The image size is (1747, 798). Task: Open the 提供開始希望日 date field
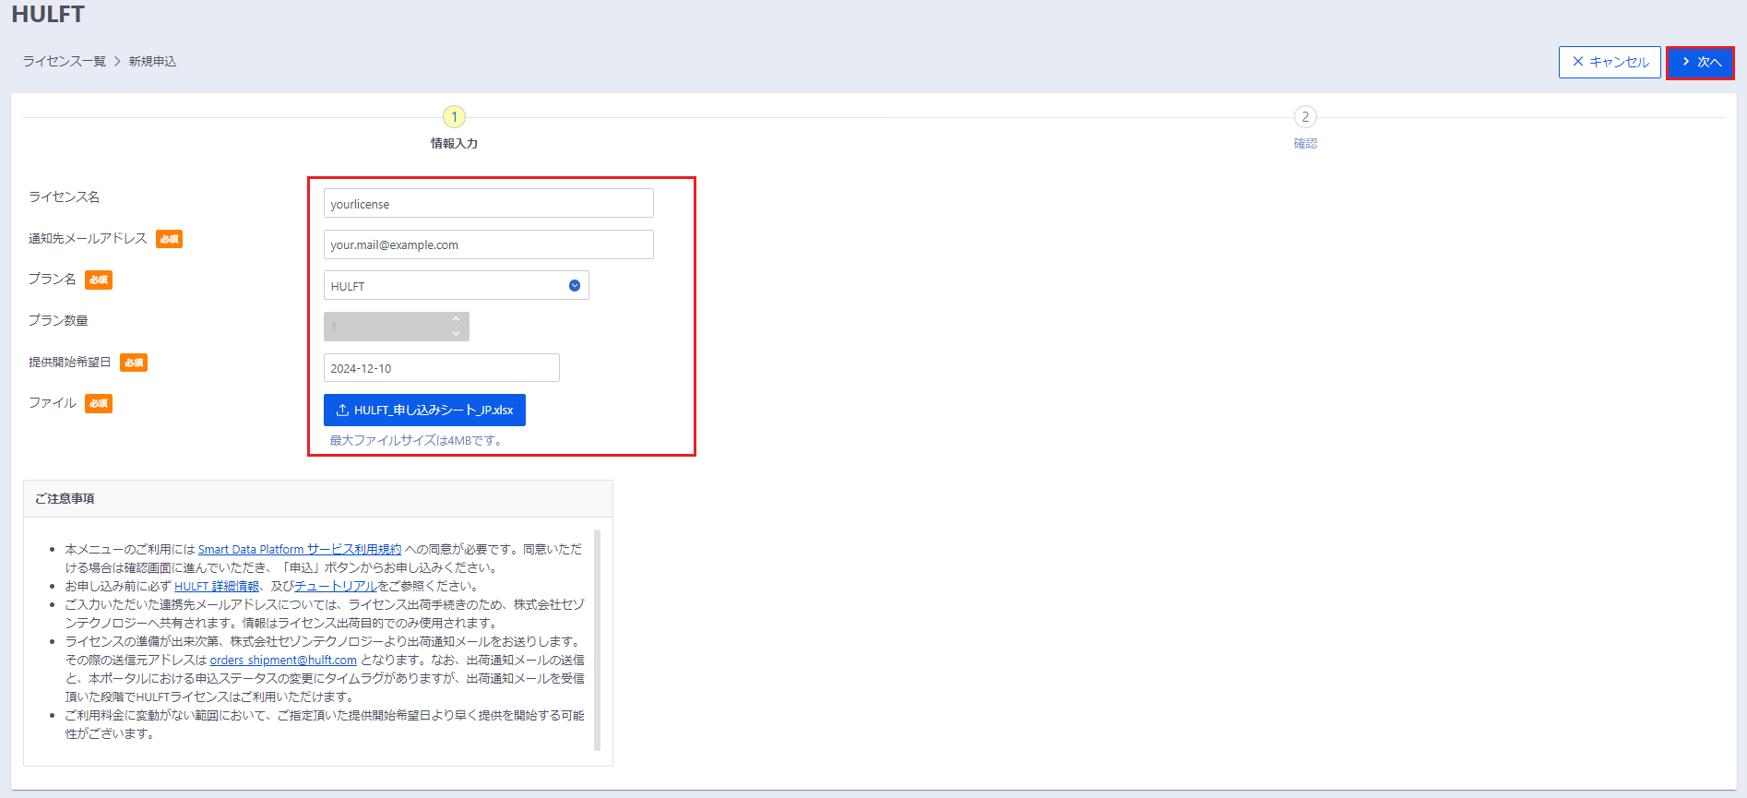(442, 368)
